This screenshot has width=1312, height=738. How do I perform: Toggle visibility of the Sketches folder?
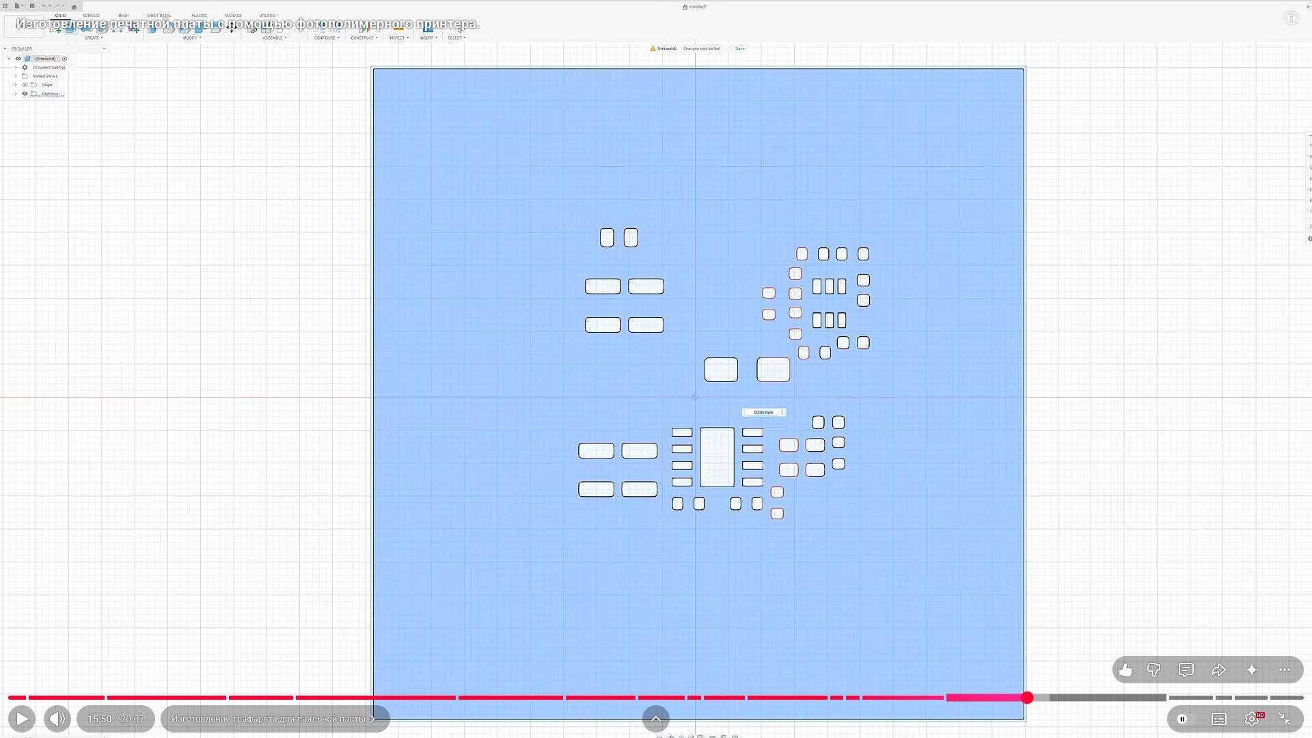25,94
